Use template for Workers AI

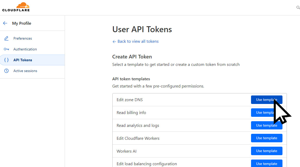(x=266, y=151)
